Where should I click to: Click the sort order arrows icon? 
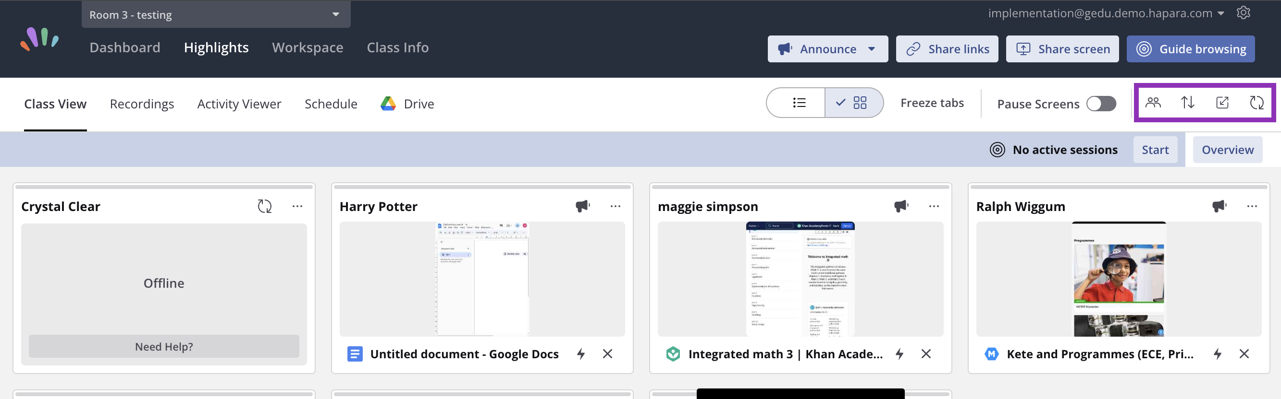pos(1187,103)
